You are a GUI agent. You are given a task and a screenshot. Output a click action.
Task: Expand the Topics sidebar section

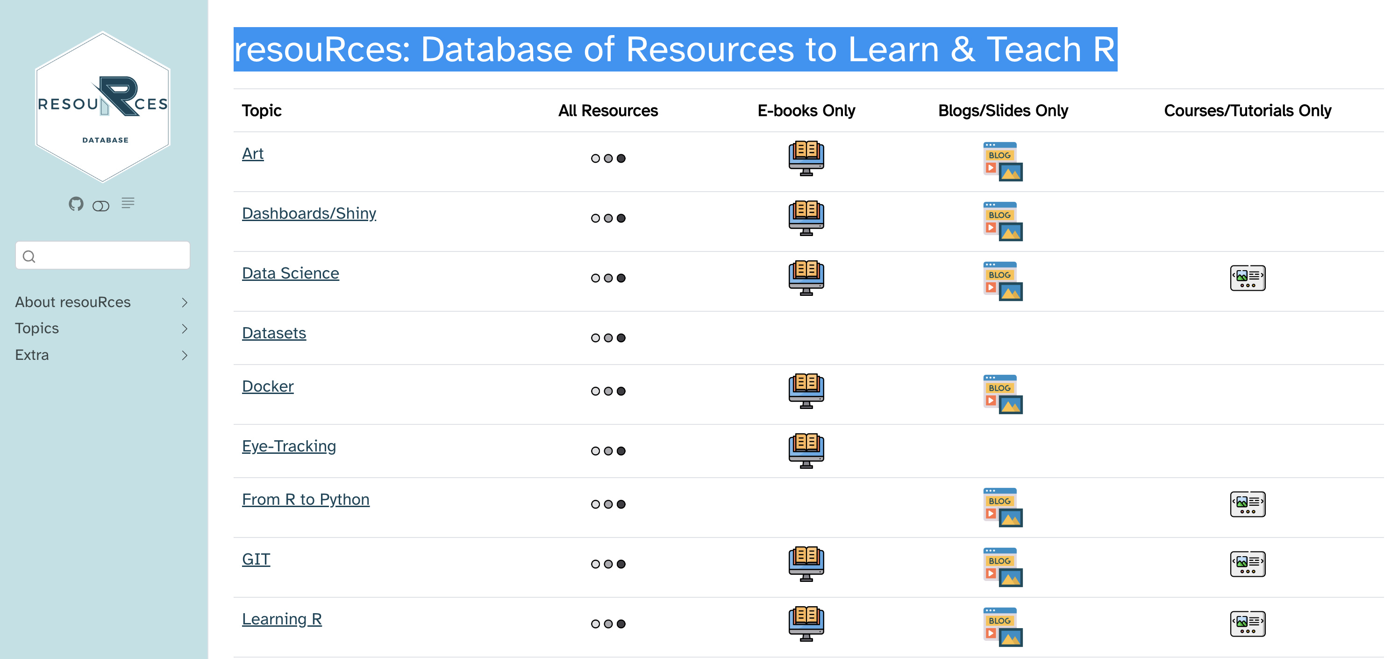(185, 329)
